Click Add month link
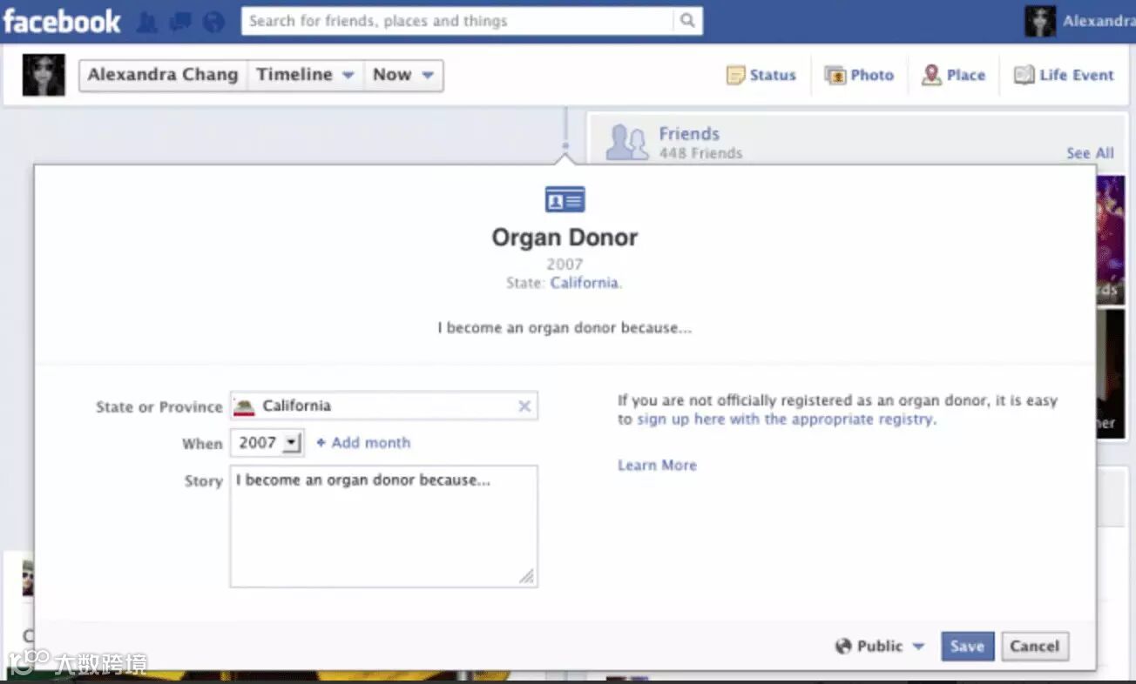 363,443
